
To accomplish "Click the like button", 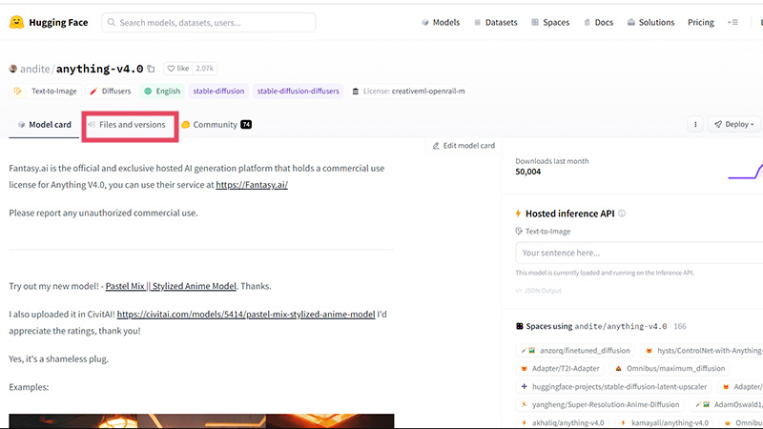I will pyautogui.click(x=178, y=69).
